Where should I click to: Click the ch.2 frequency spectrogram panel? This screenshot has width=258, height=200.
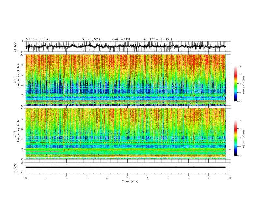[x=126, y=134]
